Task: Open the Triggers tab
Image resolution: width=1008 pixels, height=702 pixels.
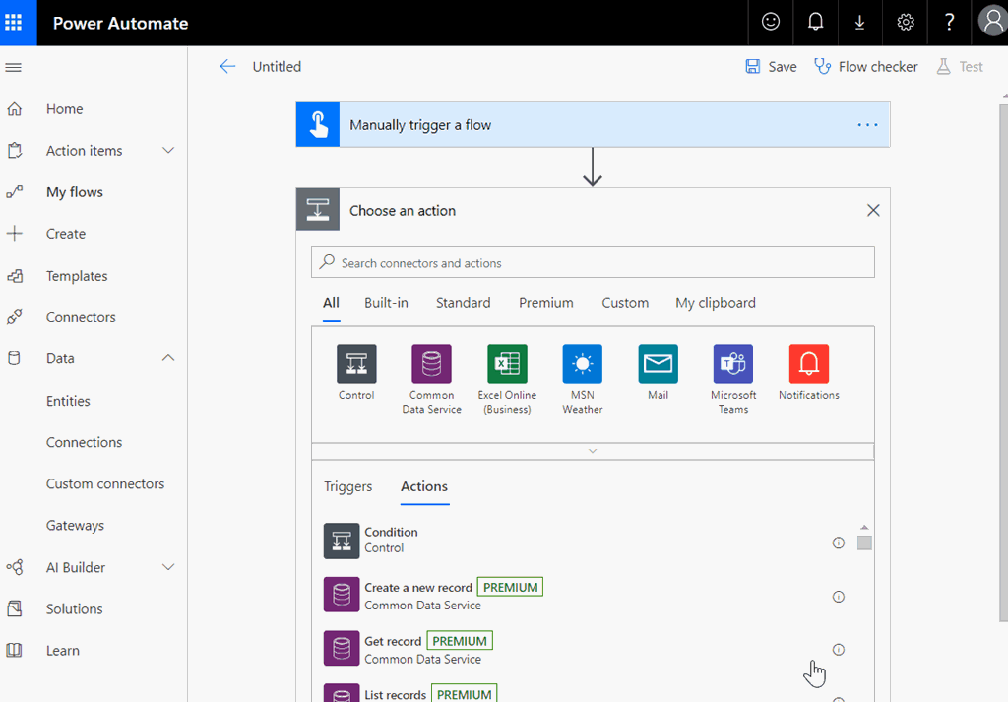Action: [x=347, y=486]
